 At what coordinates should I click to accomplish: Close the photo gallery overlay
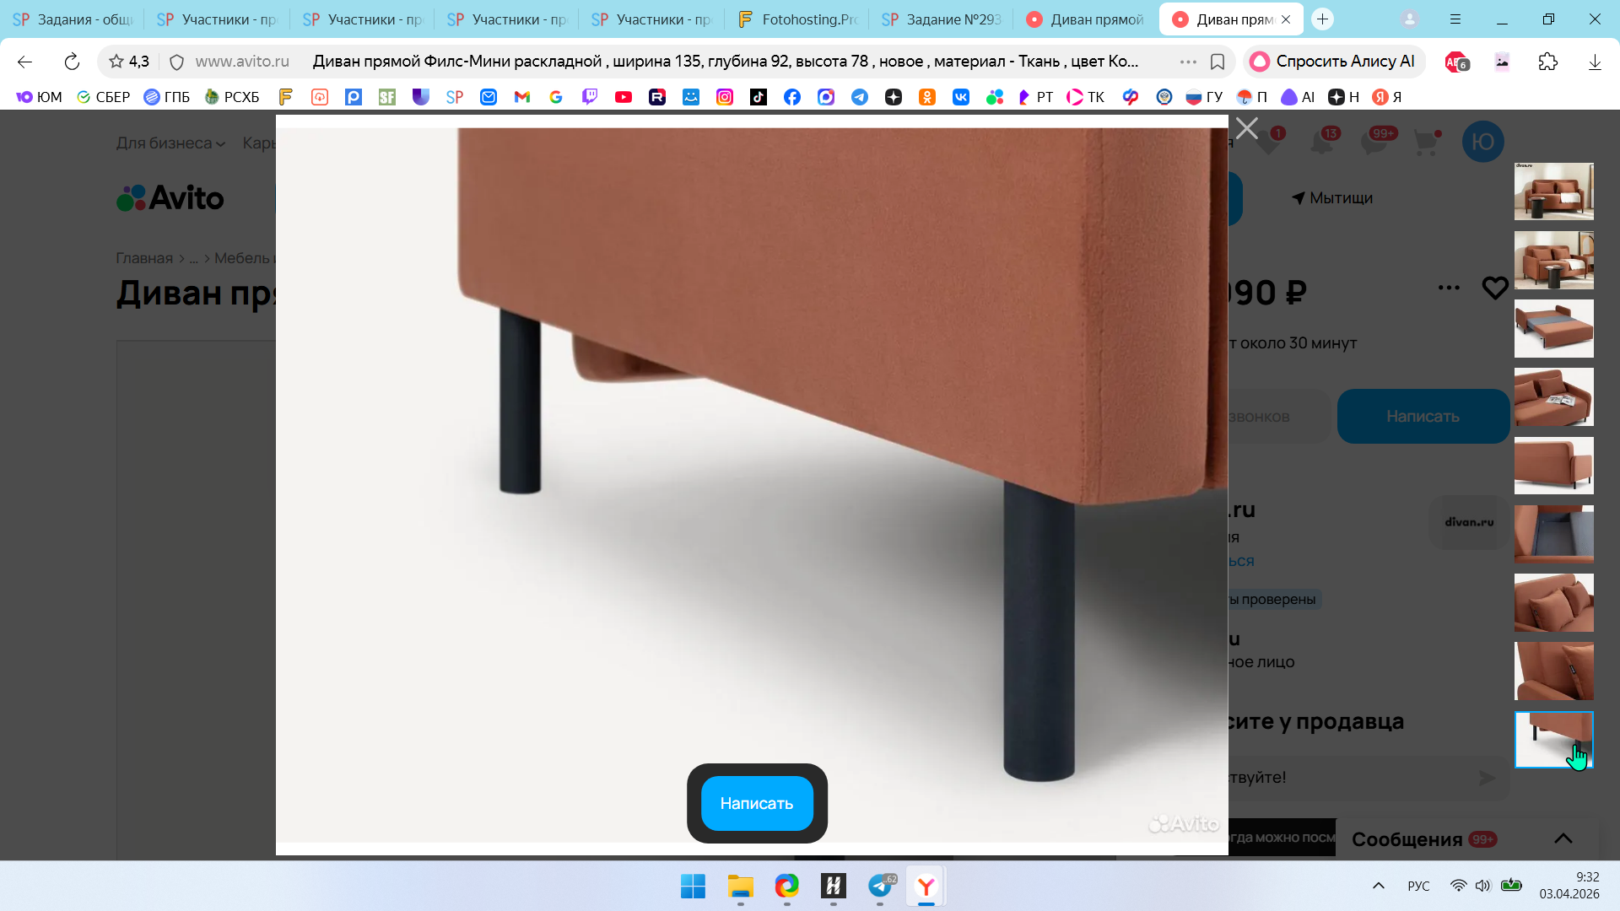(1246, 129)
